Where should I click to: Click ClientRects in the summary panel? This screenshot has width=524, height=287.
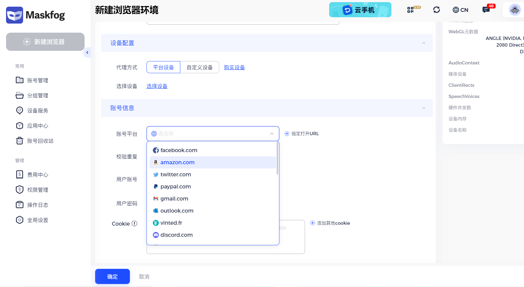[461, 85]
